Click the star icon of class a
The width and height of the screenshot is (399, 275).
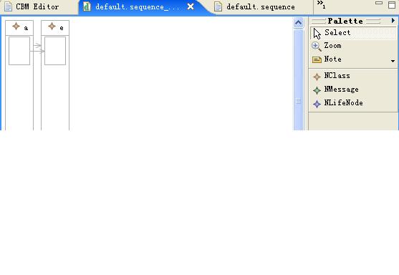pyautogui.click(x=16, y=26)
